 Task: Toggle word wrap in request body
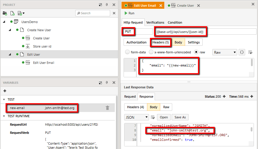[x=250, y=52]
